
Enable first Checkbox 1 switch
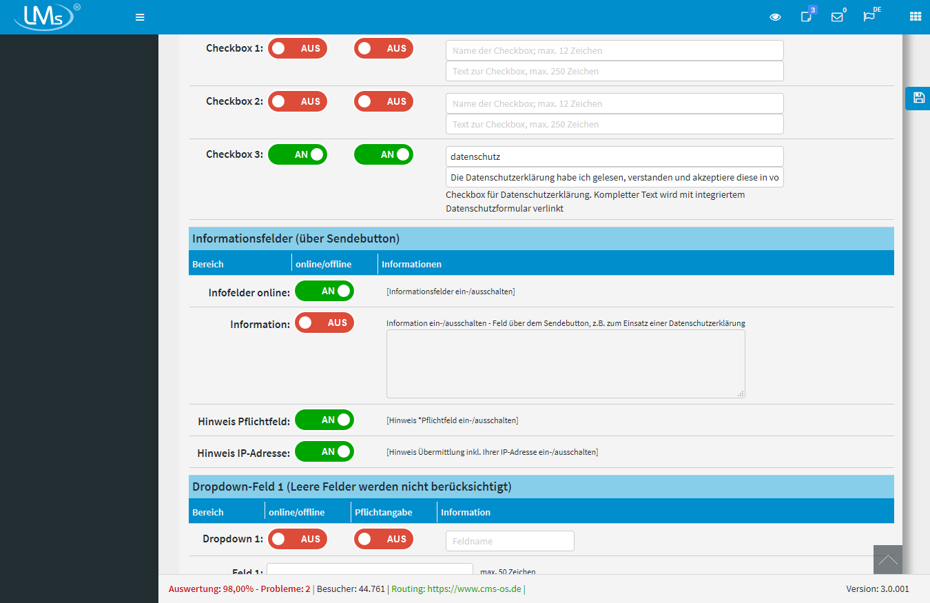[298, 48]
